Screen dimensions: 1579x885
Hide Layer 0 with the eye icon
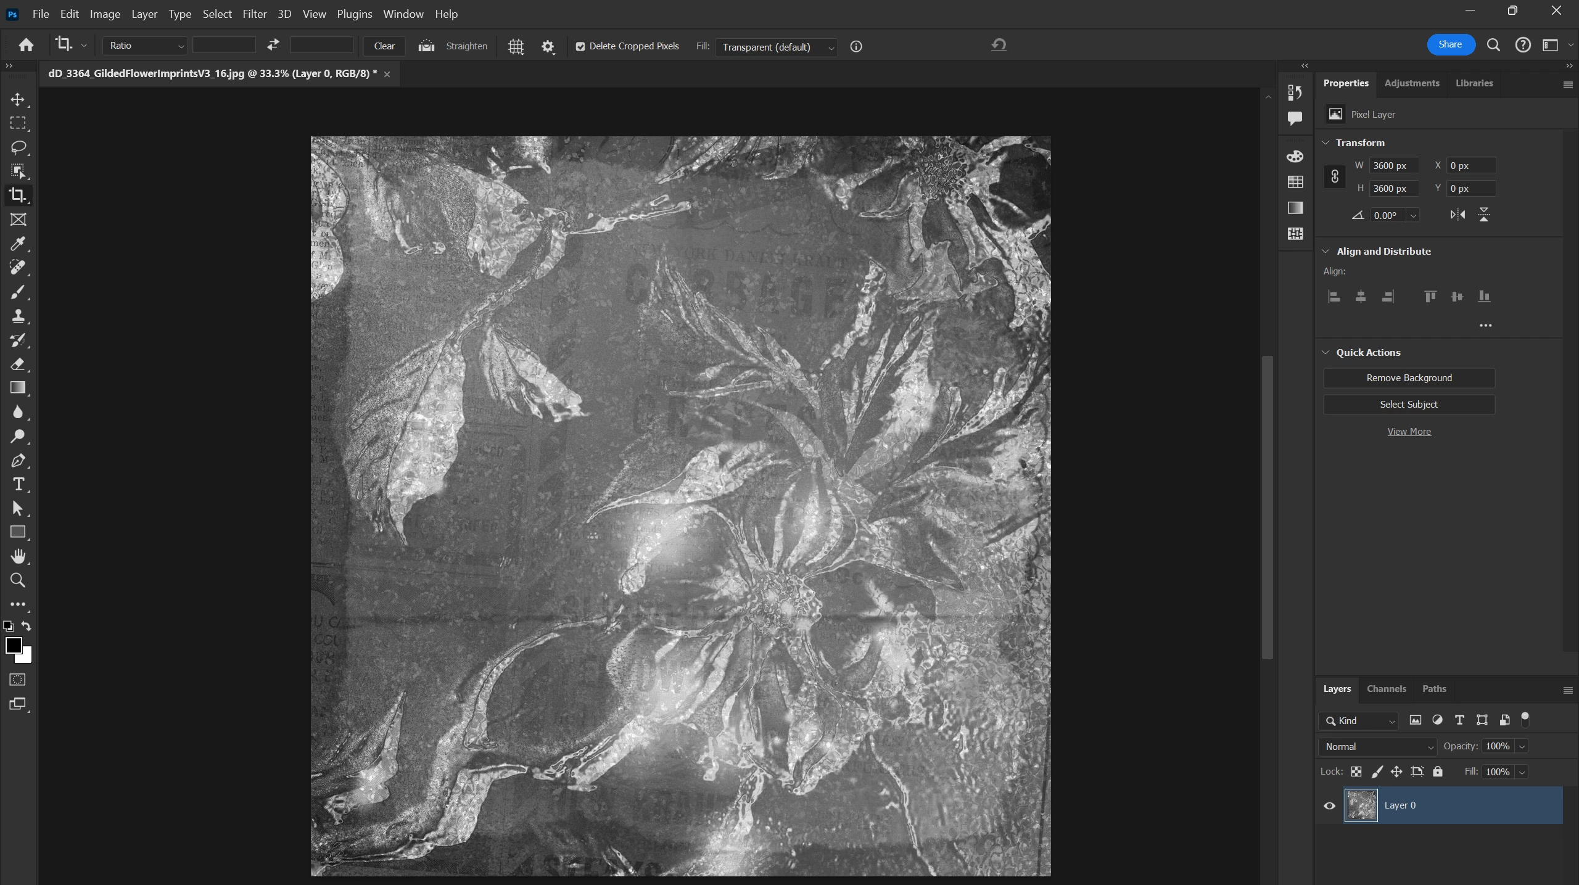point(1330,805)
